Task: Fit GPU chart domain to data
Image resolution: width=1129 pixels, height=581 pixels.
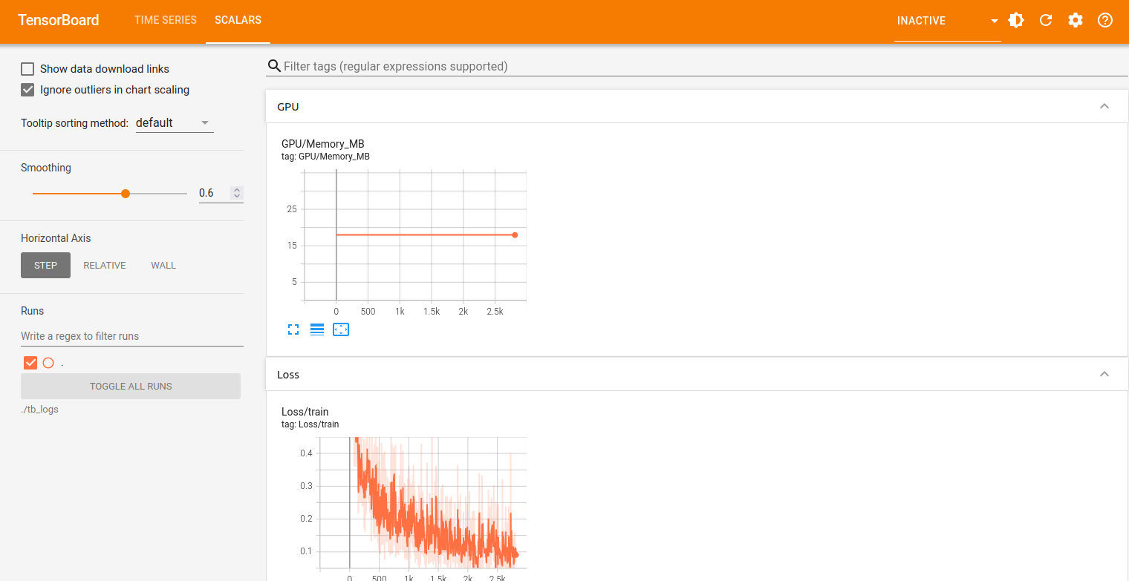Action: click(x=341, y=329)
